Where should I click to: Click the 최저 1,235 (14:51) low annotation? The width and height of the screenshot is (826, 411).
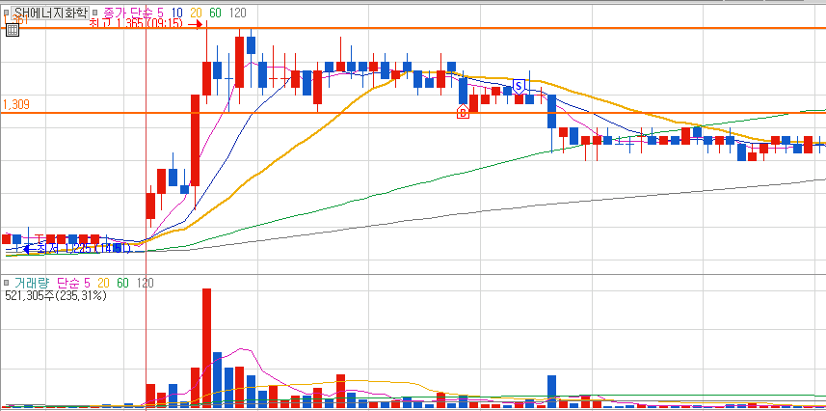coord(75,248)
